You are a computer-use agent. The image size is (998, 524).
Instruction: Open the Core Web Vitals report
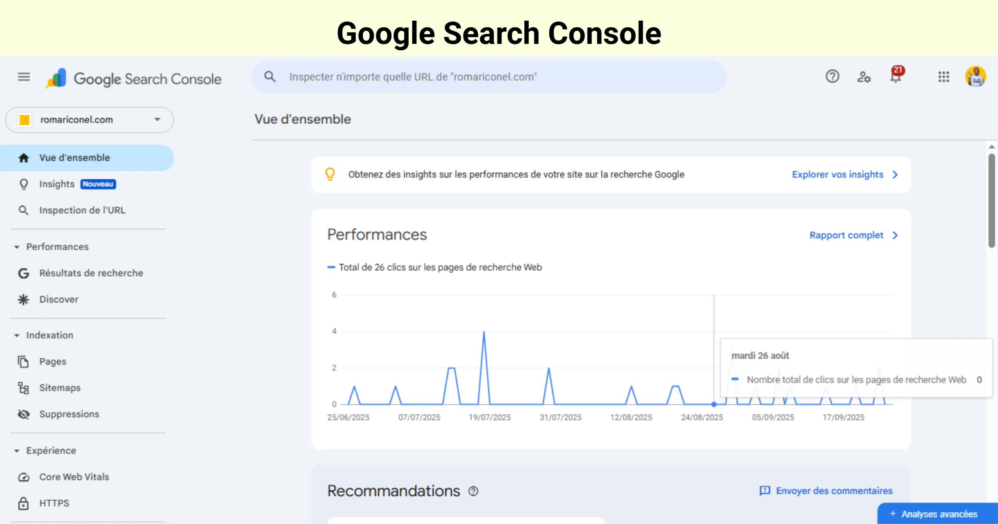pyautogui.click(x=74, y=476)
